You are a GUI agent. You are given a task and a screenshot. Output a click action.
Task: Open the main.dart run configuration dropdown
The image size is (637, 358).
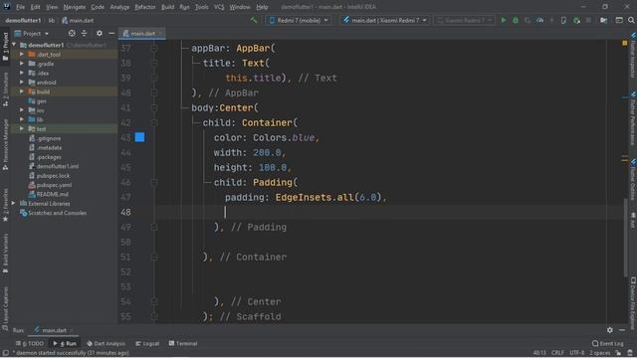coord(384,20)
